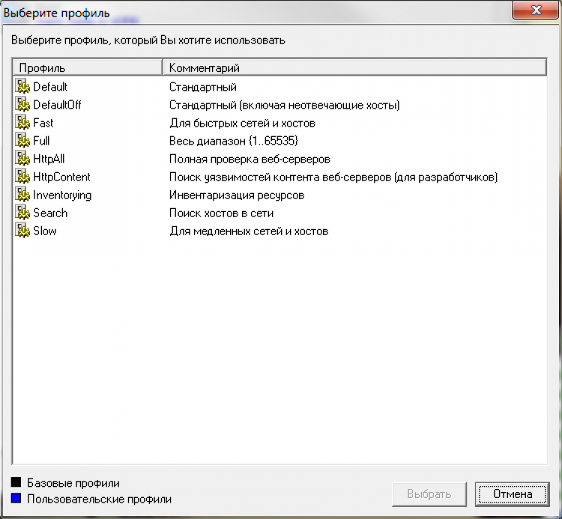Click the profile icon beside HttpAll
The width and height of the screenshot is (562, 519).
22,159
